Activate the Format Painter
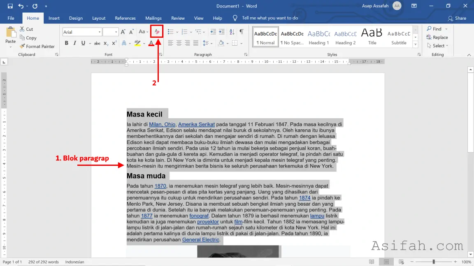The image size is (474, 266). (37, 46)
